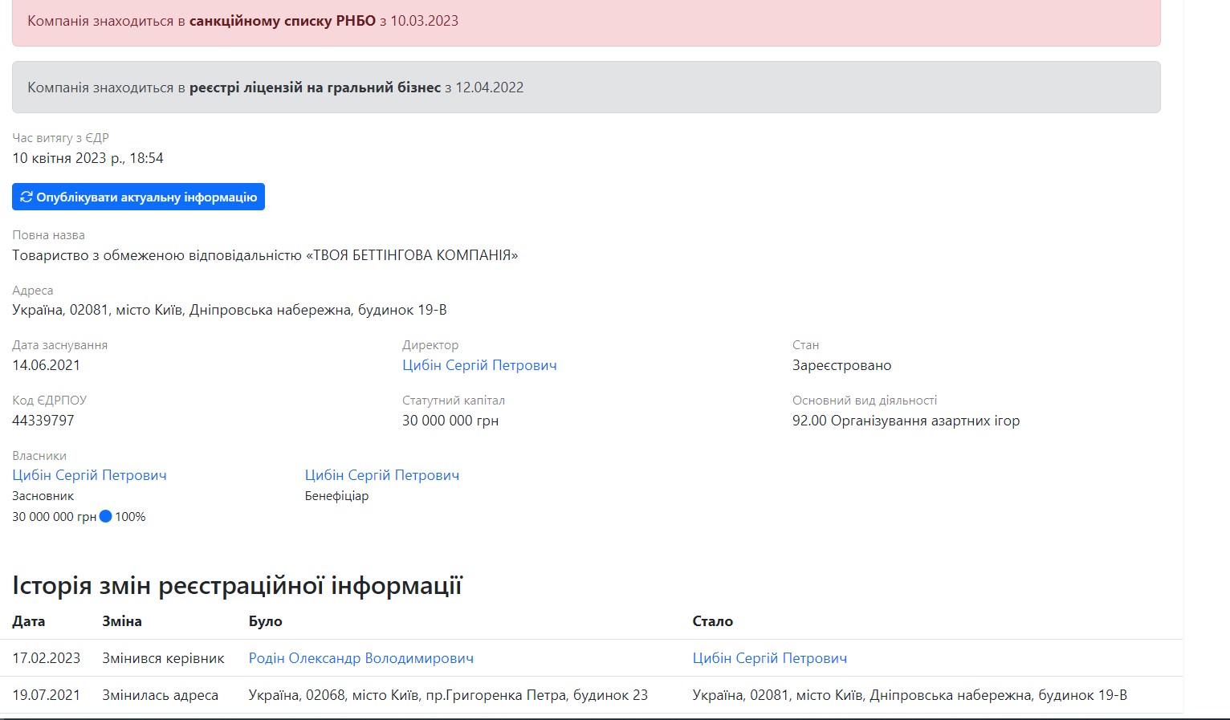
Task: Click the refresh icon in the publish button
Action: click(26, 197)
